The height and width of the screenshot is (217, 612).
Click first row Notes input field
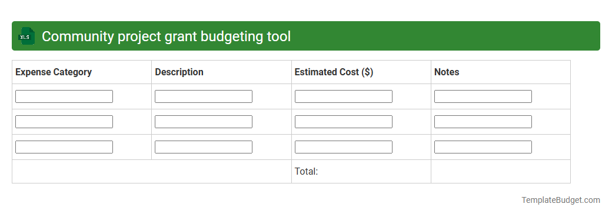(483, 96)
